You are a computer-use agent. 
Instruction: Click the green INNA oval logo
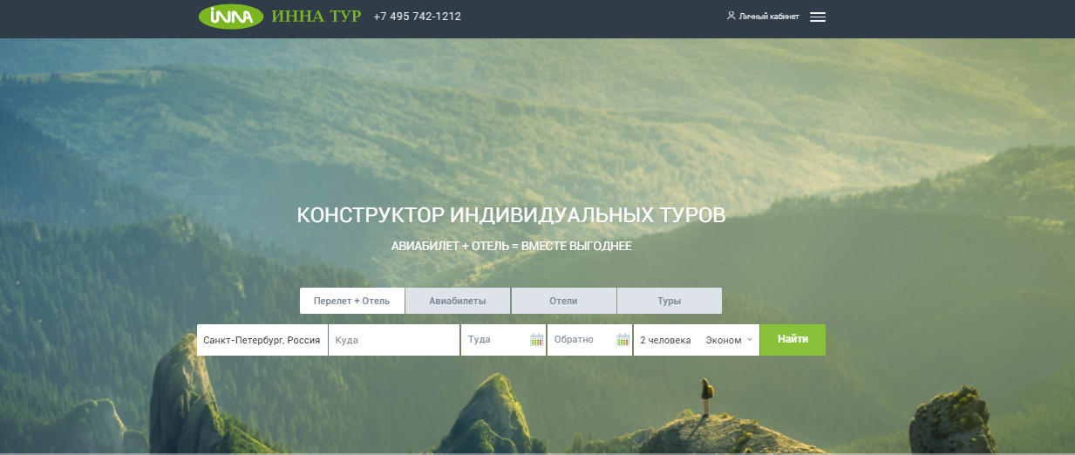(231, 17)
